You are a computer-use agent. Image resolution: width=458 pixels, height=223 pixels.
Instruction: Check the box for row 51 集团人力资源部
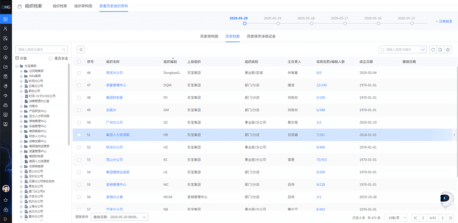pos(79,135)
